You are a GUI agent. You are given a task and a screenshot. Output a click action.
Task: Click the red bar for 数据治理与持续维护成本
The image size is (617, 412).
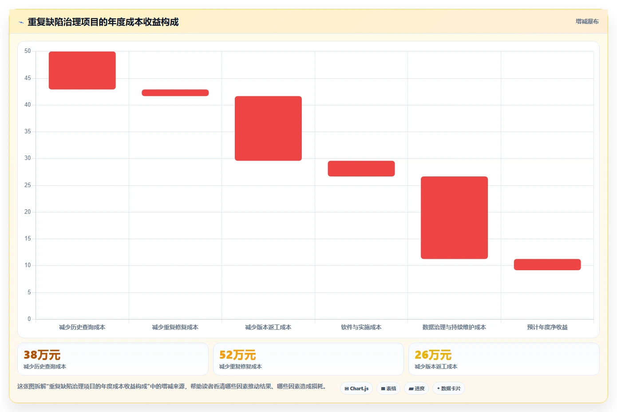tap(454, 218)
